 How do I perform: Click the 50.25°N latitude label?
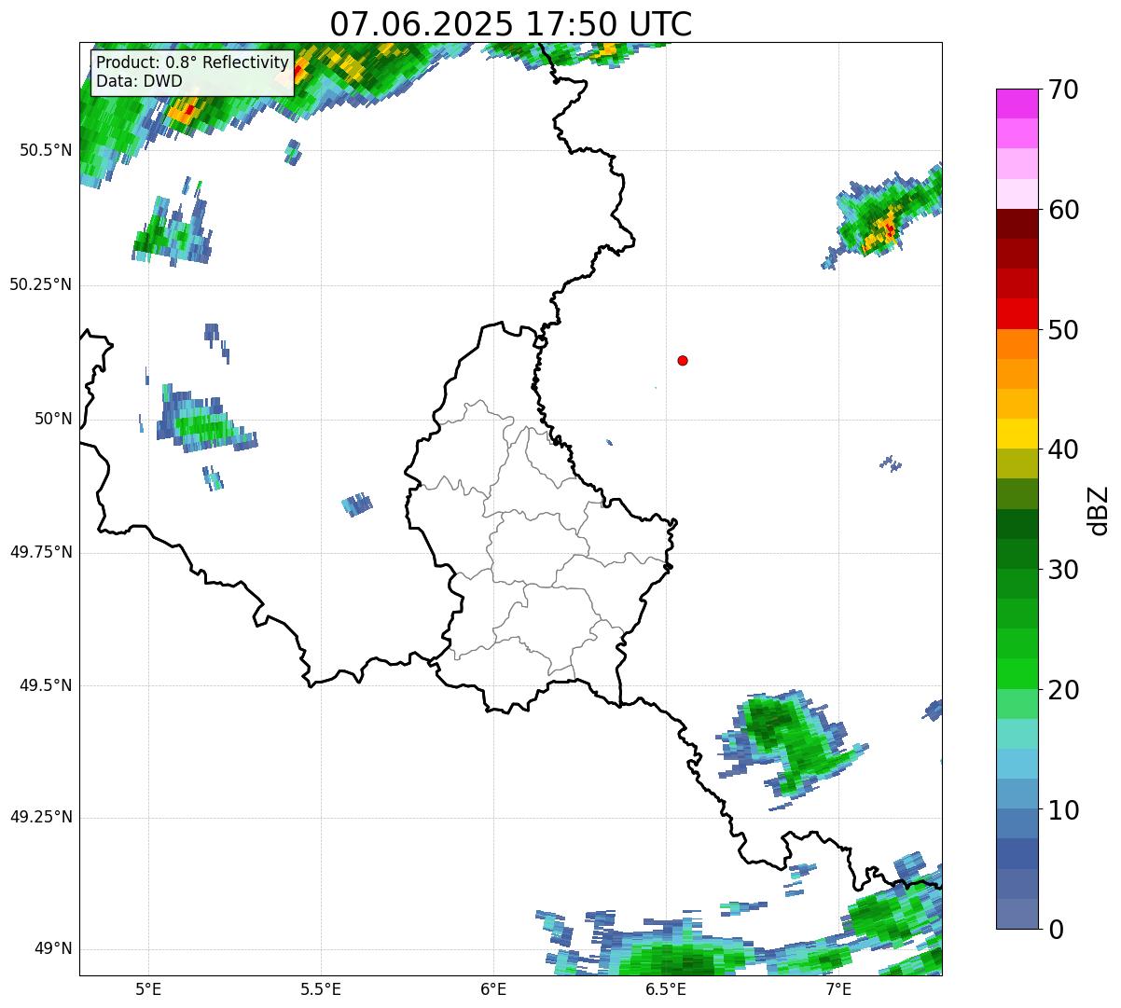[40, 284]
